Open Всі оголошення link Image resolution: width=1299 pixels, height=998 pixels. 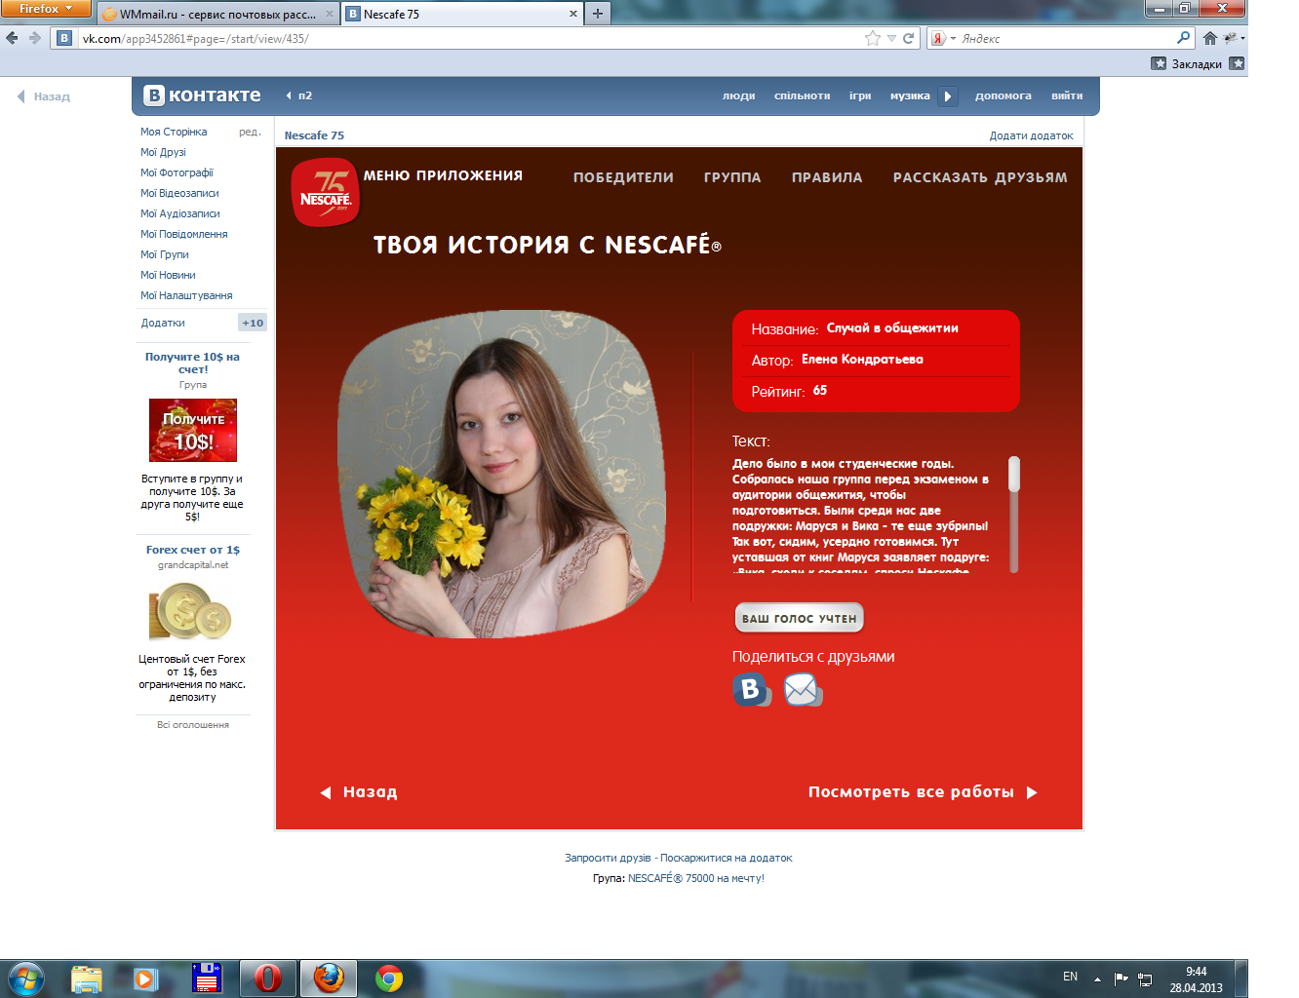pos(193,725)
